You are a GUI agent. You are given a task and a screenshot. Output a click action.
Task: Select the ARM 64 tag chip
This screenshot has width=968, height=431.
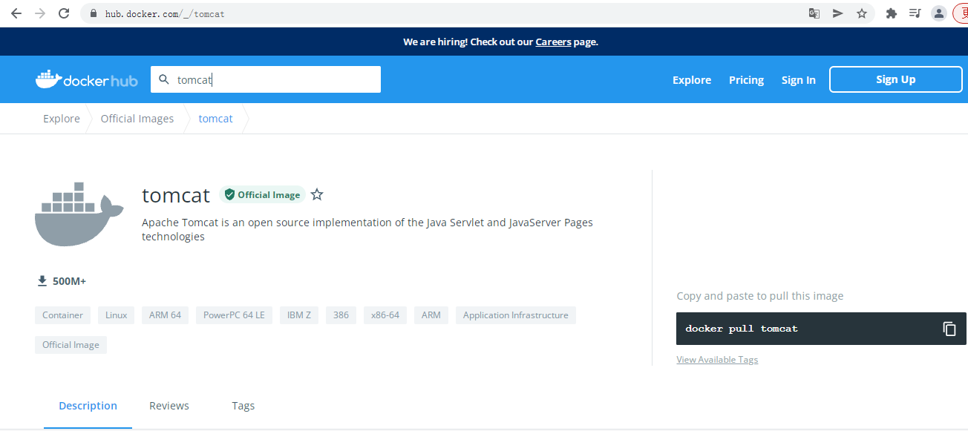tap(165, 315)
